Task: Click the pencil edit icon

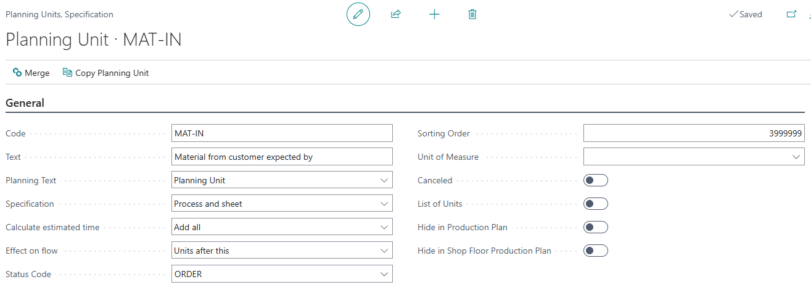Action: click(x=358, y=14)
